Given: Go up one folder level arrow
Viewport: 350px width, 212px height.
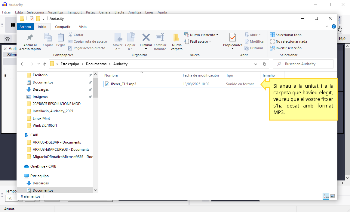Looking at the screenshot, I should point(45,64).
